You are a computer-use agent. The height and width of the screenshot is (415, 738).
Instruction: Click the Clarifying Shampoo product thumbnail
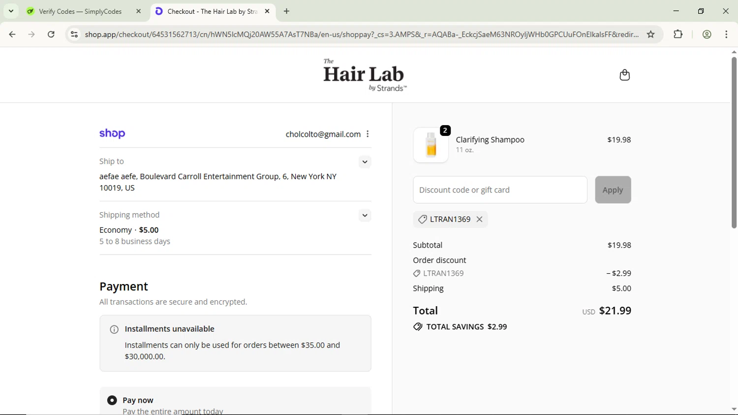point(431,145)
